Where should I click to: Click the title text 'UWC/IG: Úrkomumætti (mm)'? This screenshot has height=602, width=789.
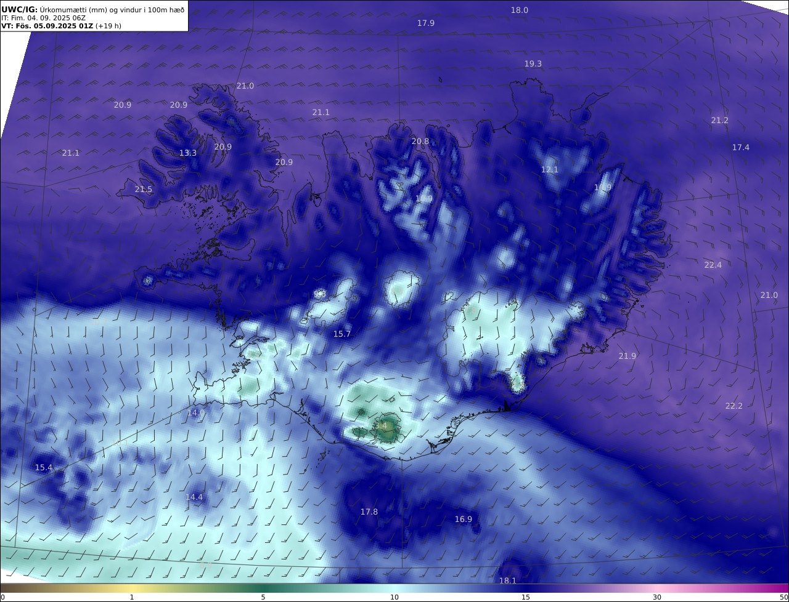pyautogui.click(x=54, y=9)
